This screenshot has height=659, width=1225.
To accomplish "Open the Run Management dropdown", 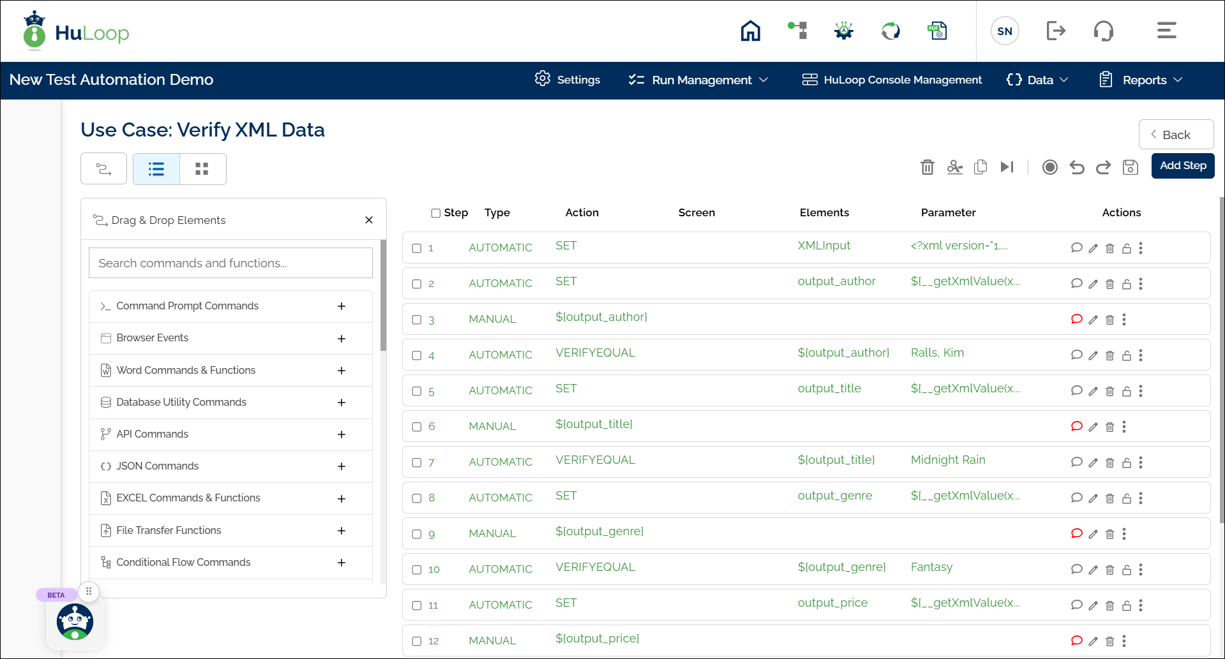I will (698, 80).
